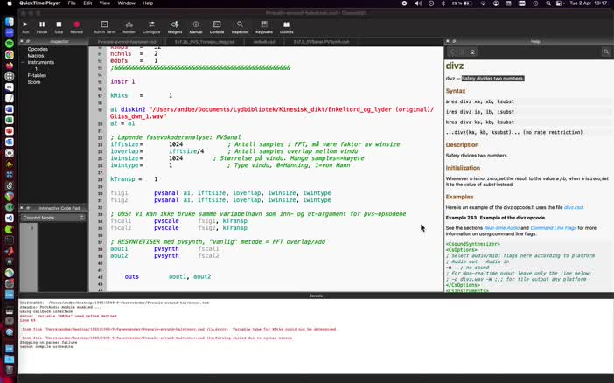Click the Bluetooth icon in menu bar
Viewport: 614px width, 383px height.
[x=443, y=3]
